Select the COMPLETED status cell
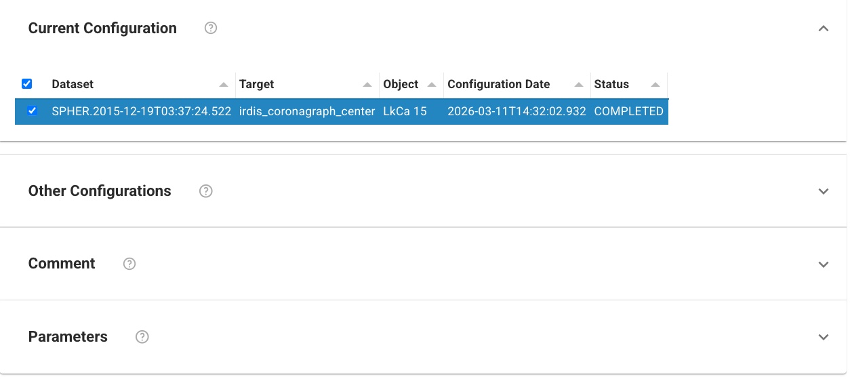 [629, 111]
